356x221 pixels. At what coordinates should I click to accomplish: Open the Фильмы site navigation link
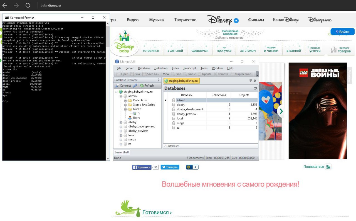256,20
